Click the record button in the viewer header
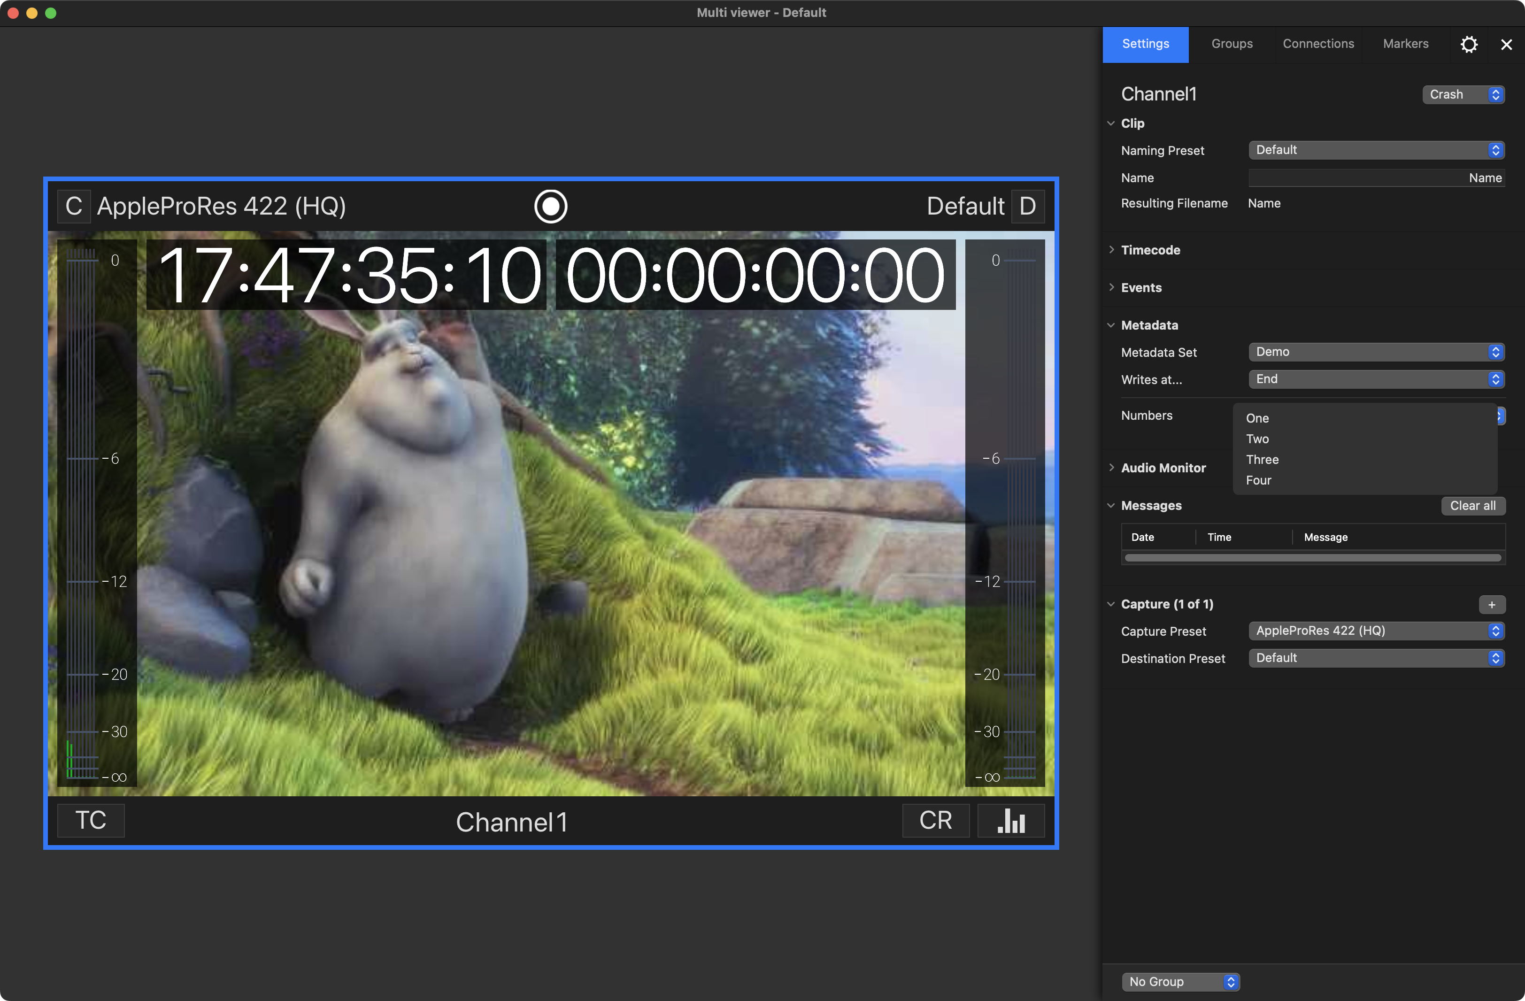This screenshot has height=1001, width=1525. (550, 207)
